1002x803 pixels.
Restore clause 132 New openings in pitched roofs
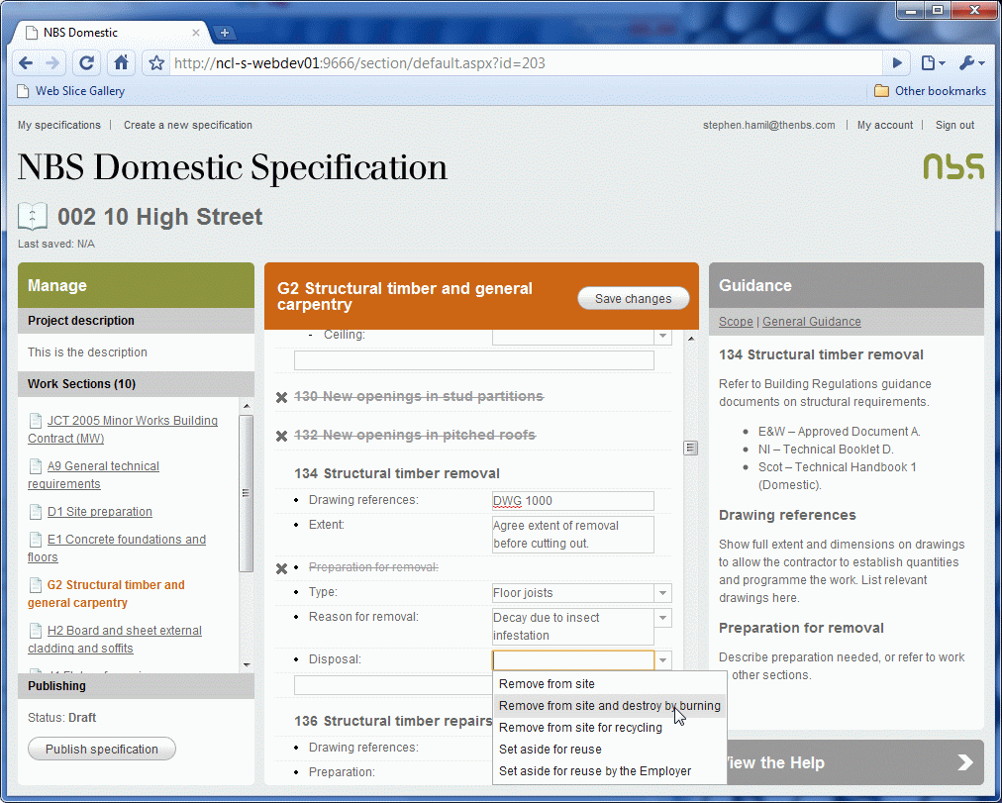pyautogui.click(x=281, y=436)
